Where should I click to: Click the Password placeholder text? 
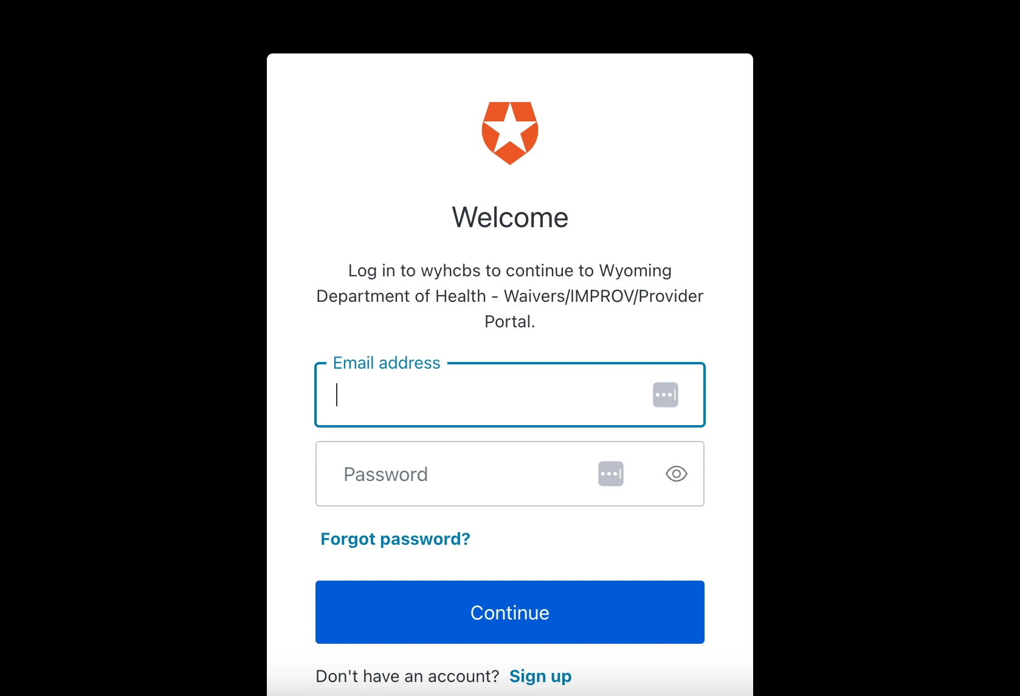pyautogui.click(x=385, y=474)
